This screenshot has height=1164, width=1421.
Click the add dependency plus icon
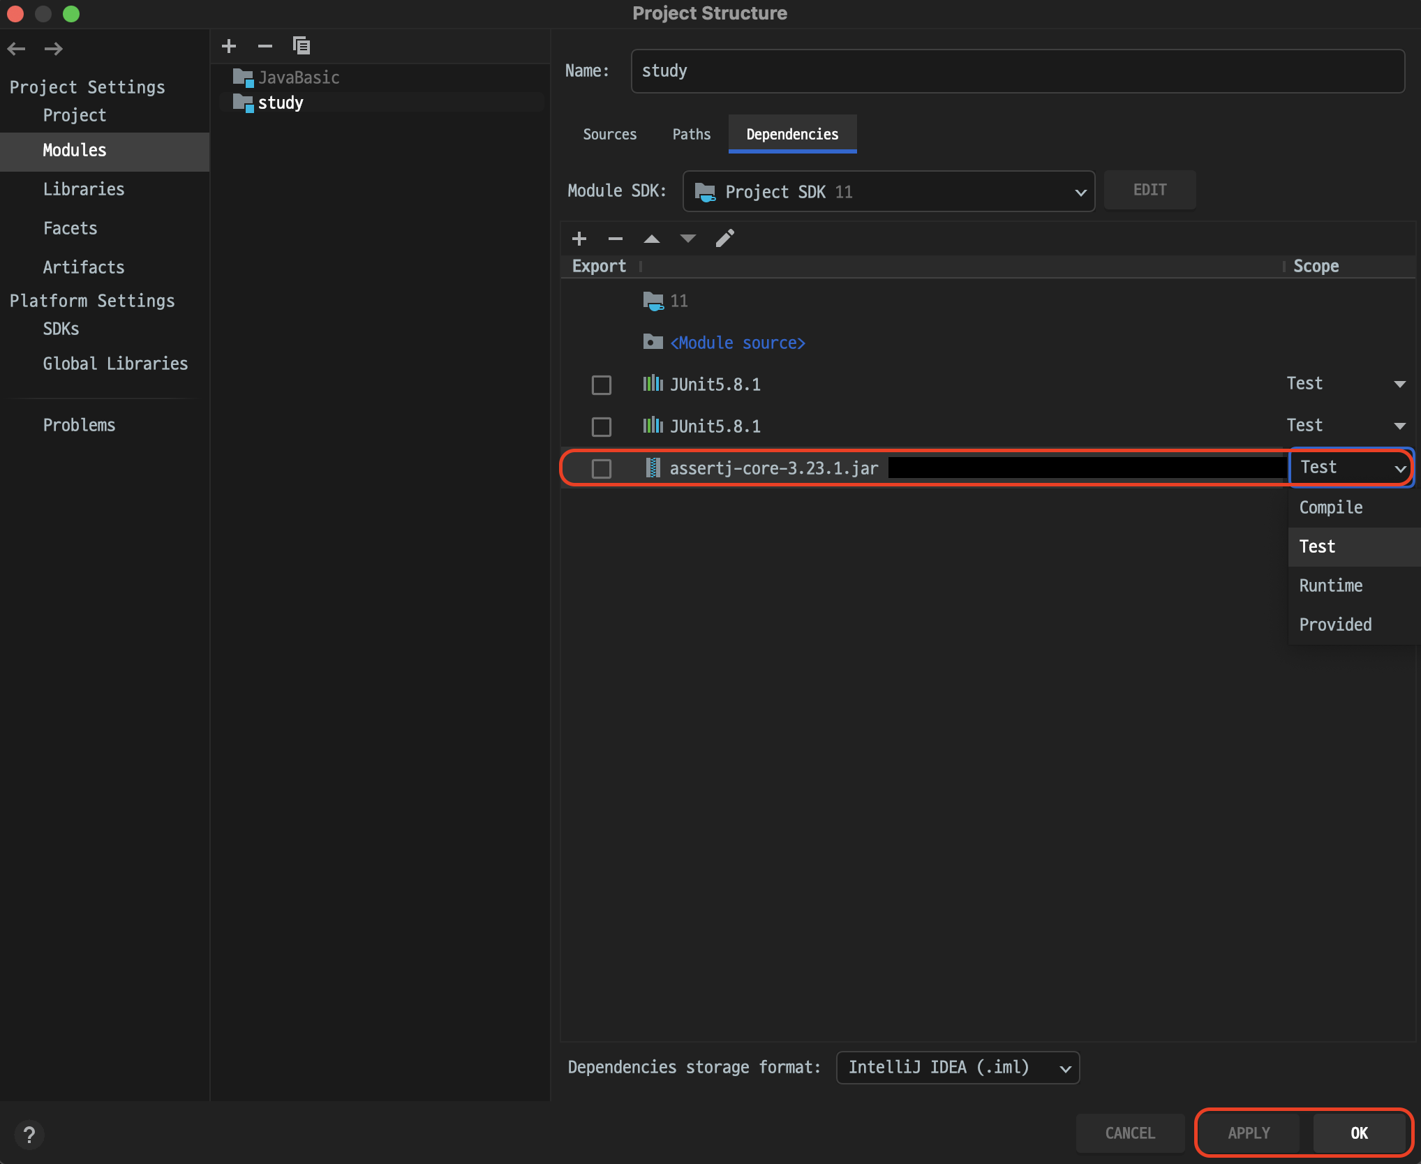pyautogui.click(x=579, y=239)
